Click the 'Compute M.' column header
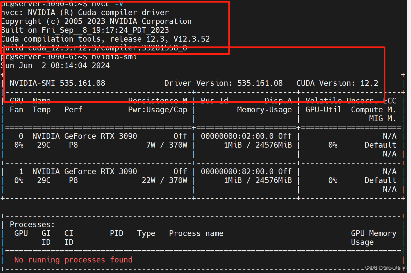411x273 pixels. 373,110
